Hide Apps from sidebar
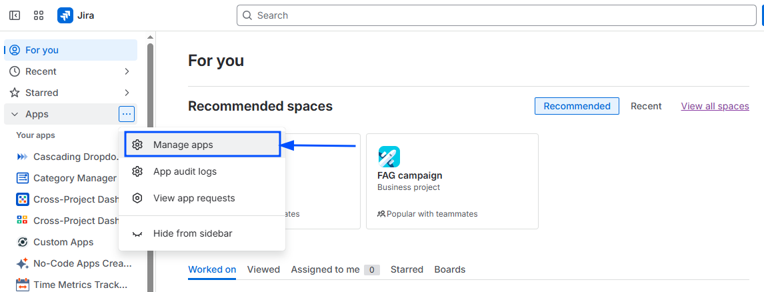 192,233
